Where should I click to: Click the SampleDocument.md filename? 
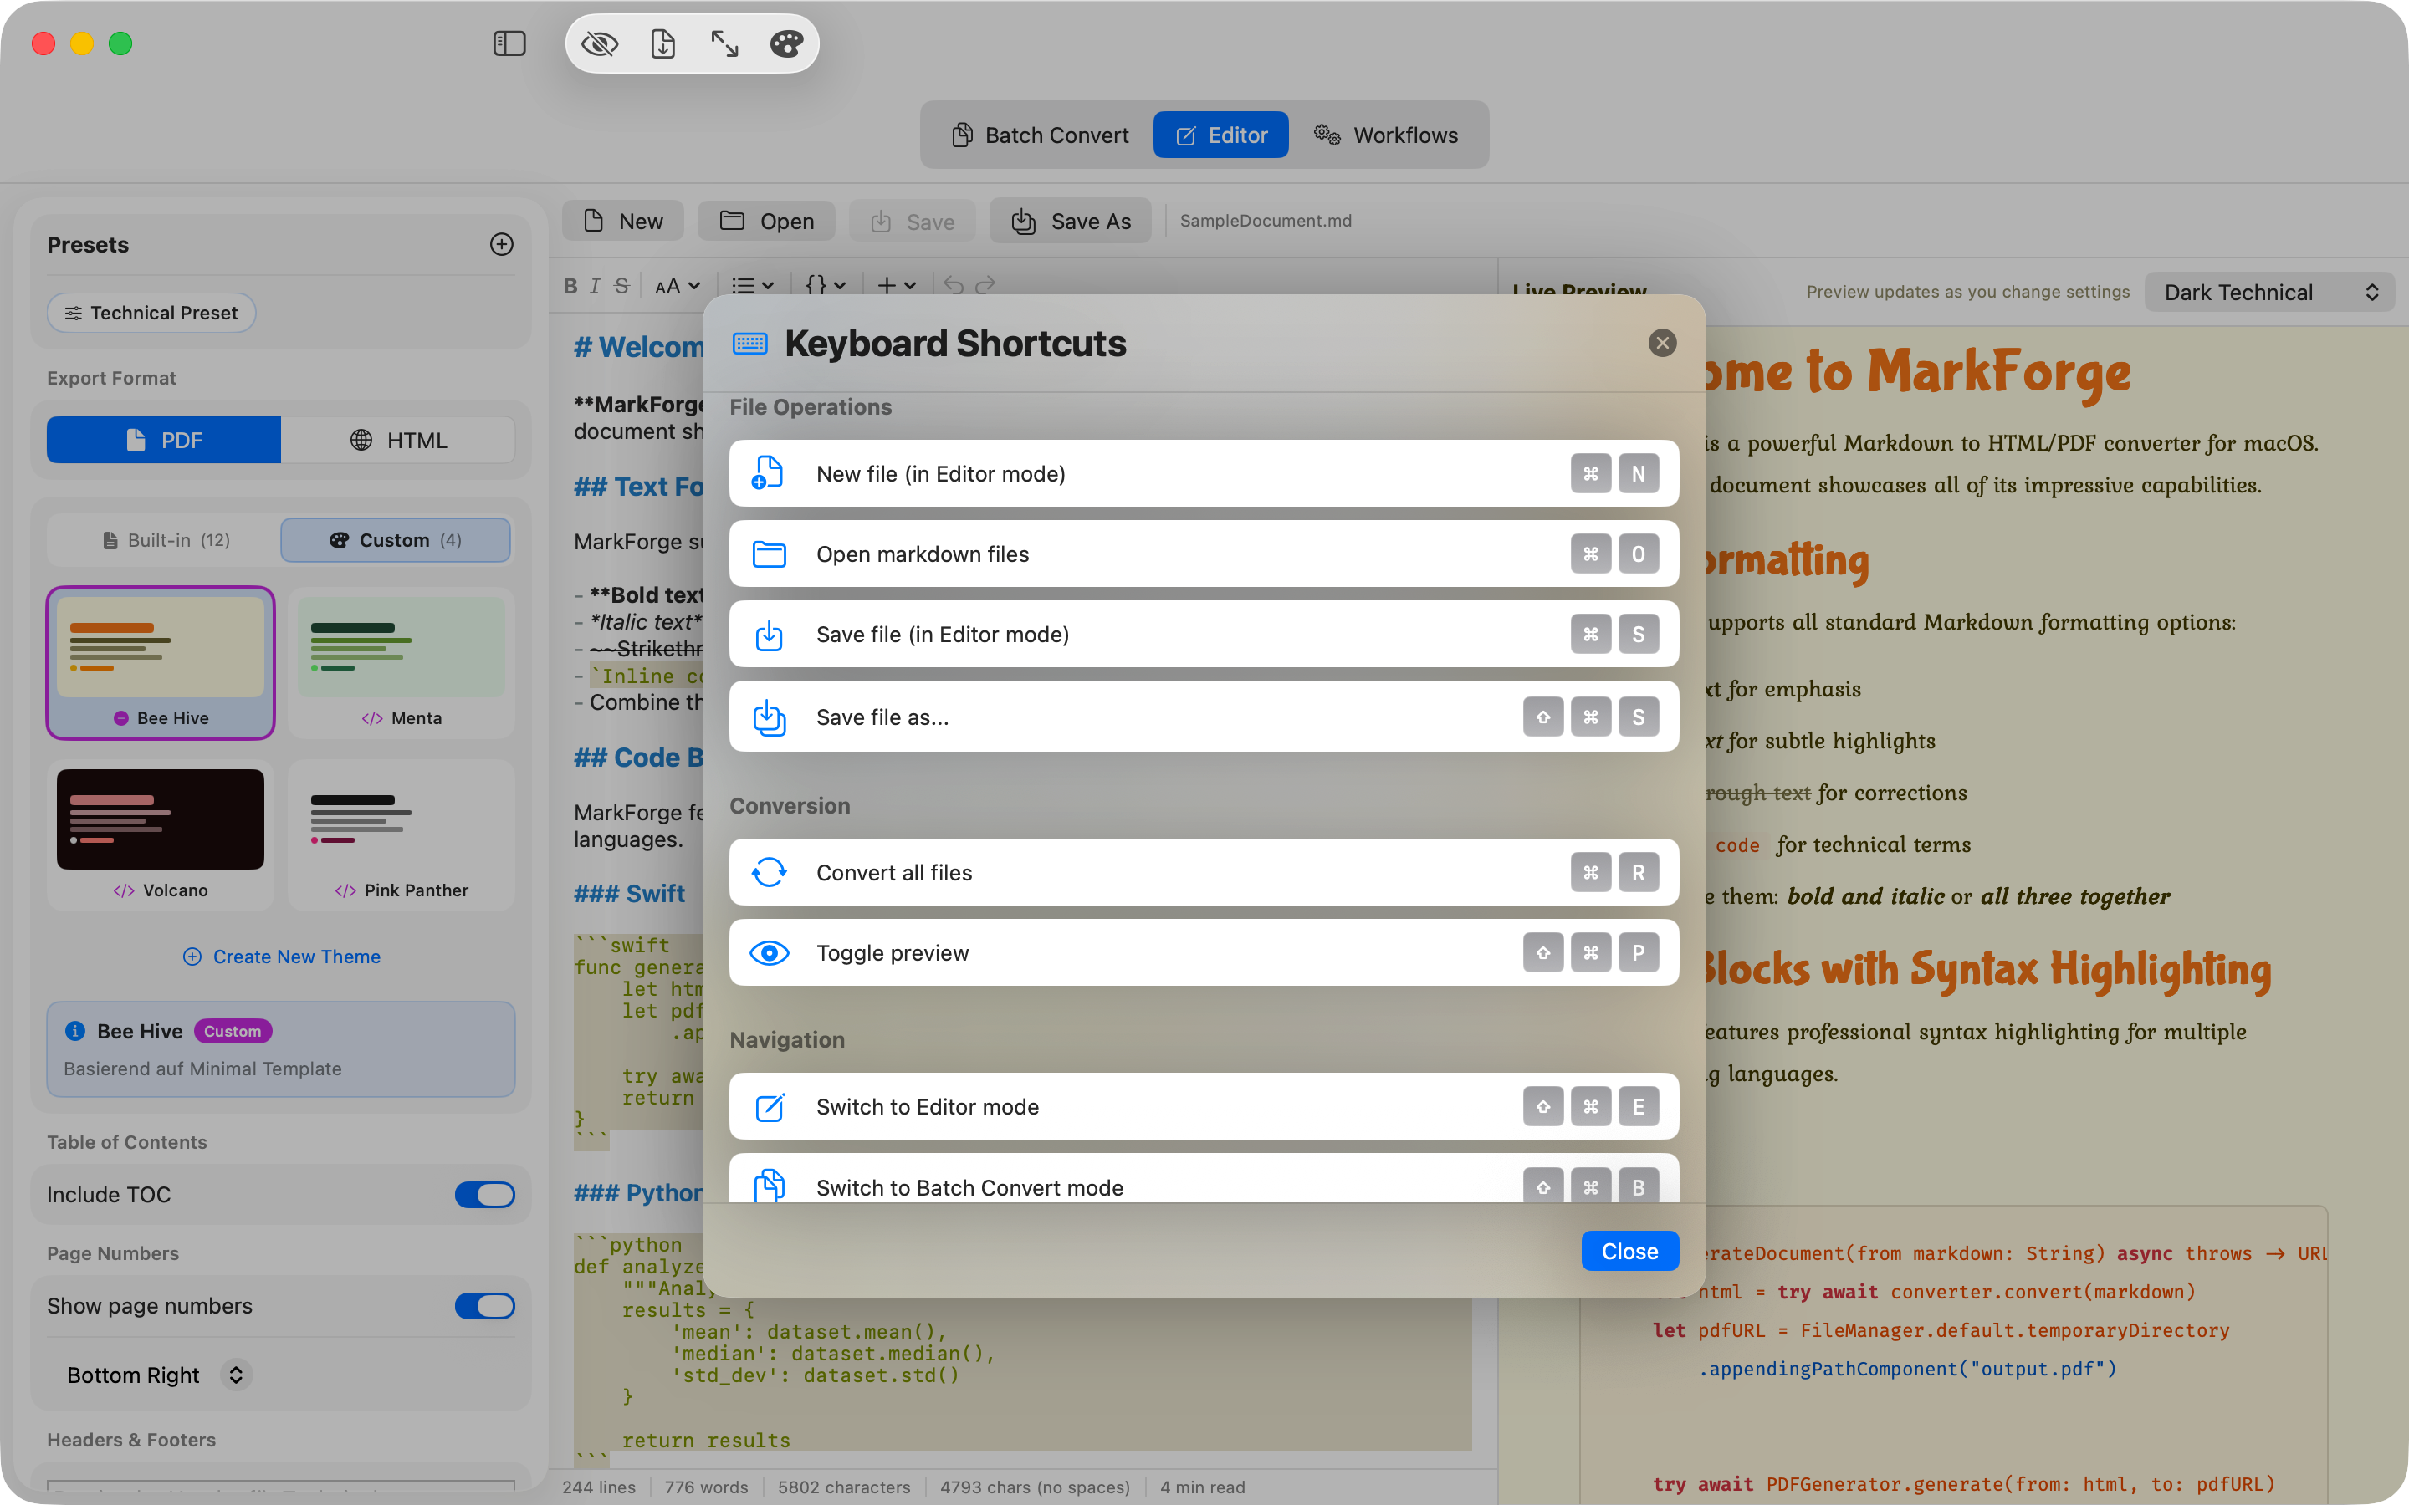click(x=1266, y=220)
